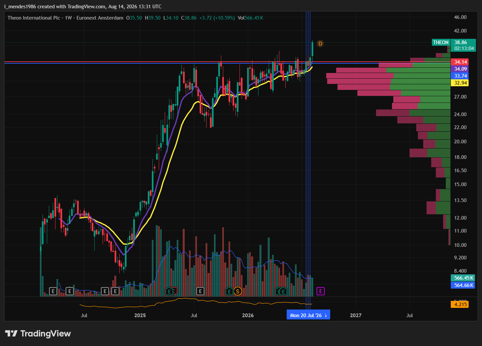Click the 2026 time axis label
Image resolution: width=482 pixels, height=346 pixels.
click(248, 316)
